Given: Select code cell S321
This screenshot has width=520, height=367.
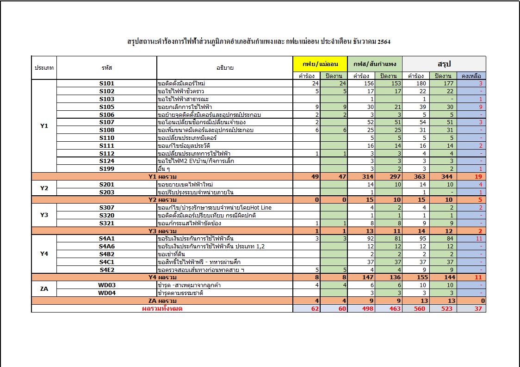Looking at the screenshot, I should [x=107, y=223].
